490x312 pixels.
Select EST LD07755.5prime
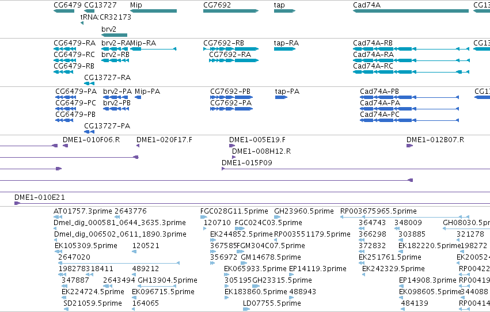pyautogui.click(x=246, y=310)
